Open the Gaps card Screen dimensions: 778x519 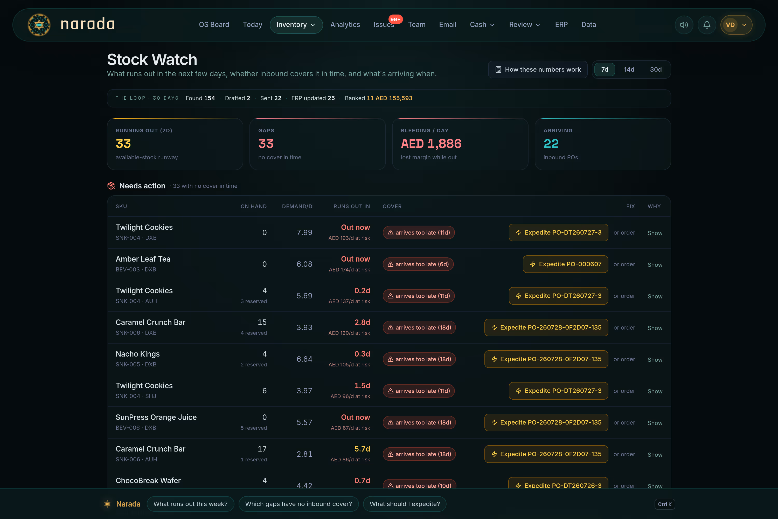click(x=317, y=144)
